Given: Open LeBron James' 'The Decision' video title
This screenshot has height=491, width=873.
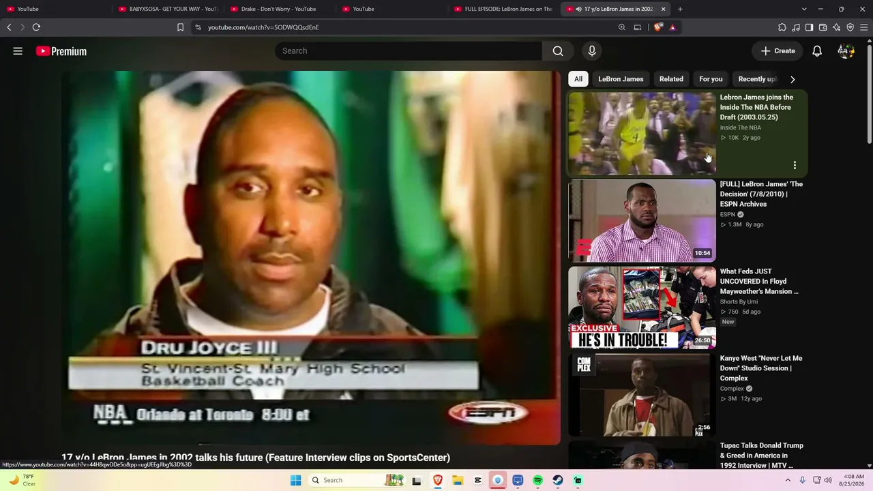Looking at the screenshot, I should [761, 194].
